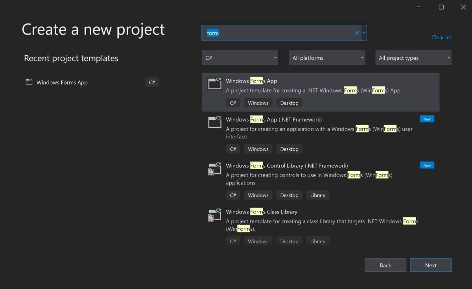Click the Windows Forms App (.NET Framework) template icon

point(214,122)
